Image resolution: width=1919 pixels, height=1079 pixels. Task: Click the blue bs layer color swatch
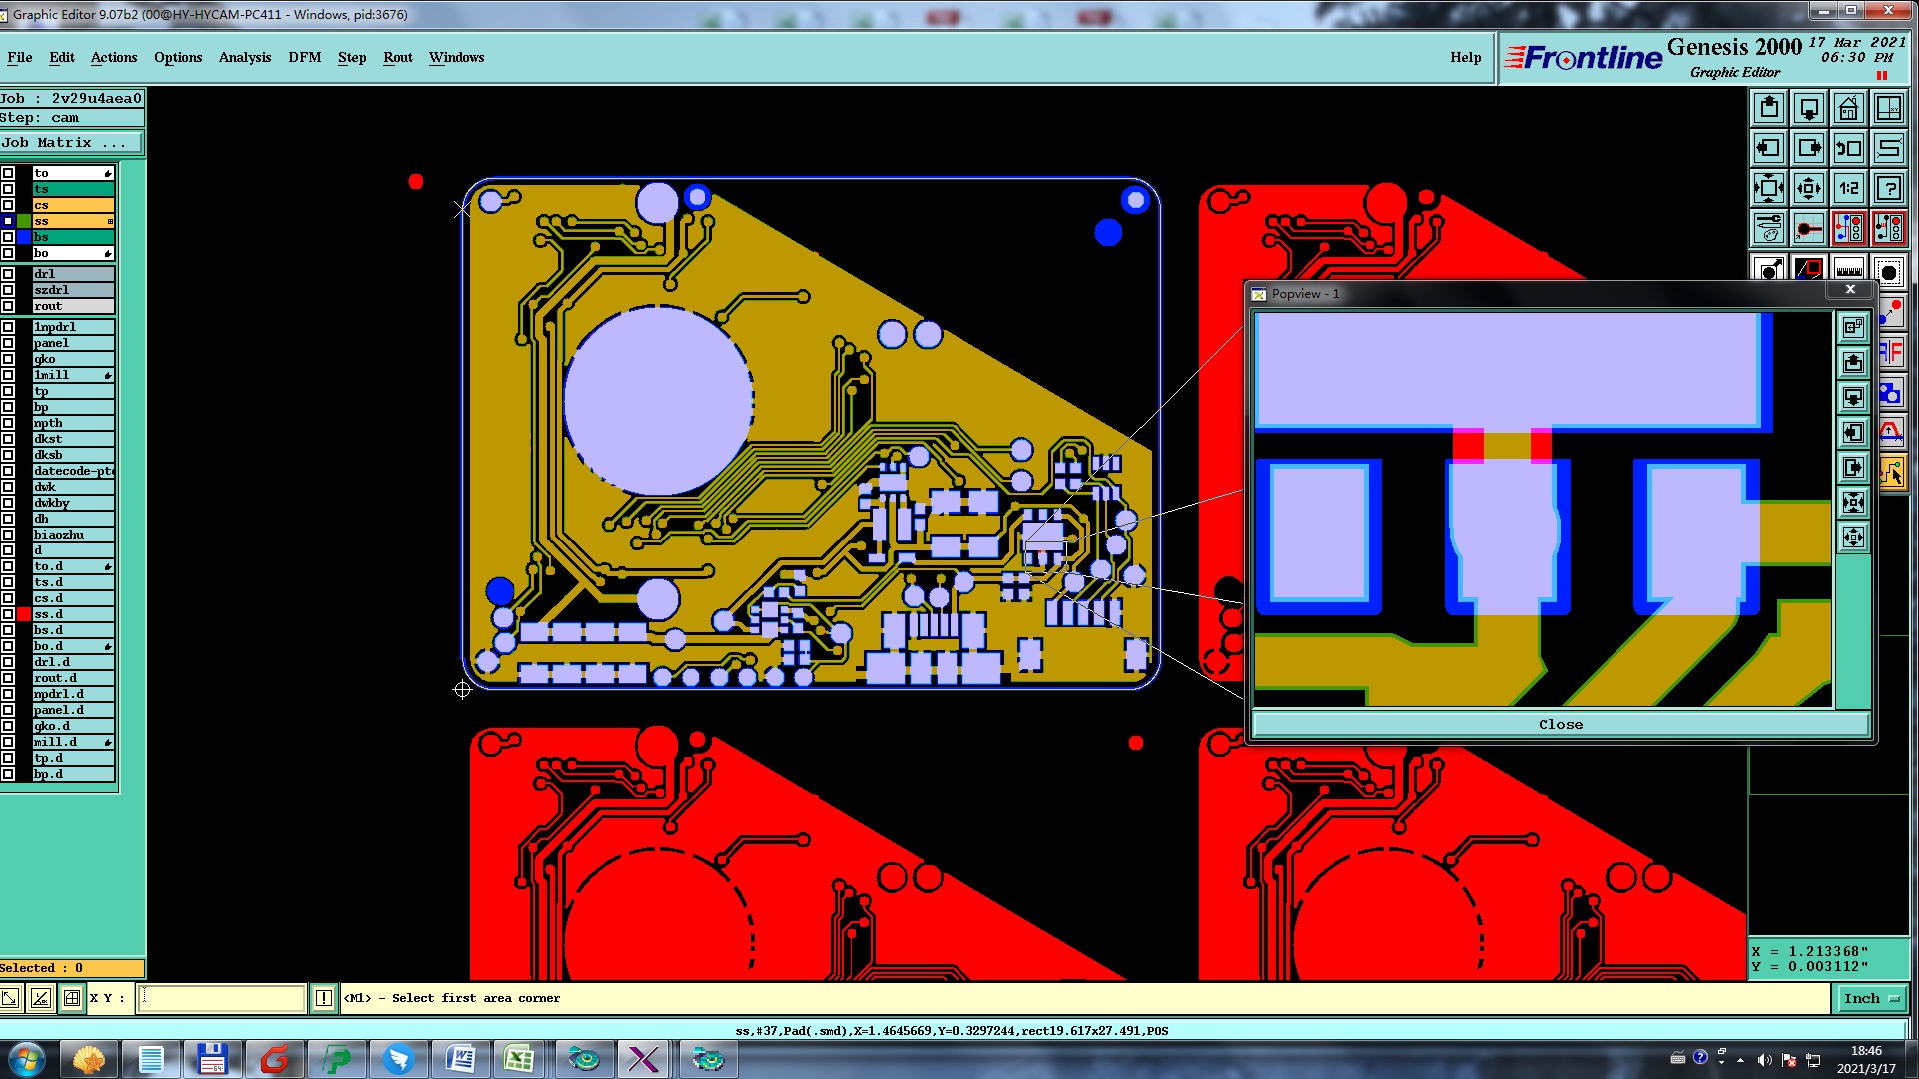tap(23, 237)
